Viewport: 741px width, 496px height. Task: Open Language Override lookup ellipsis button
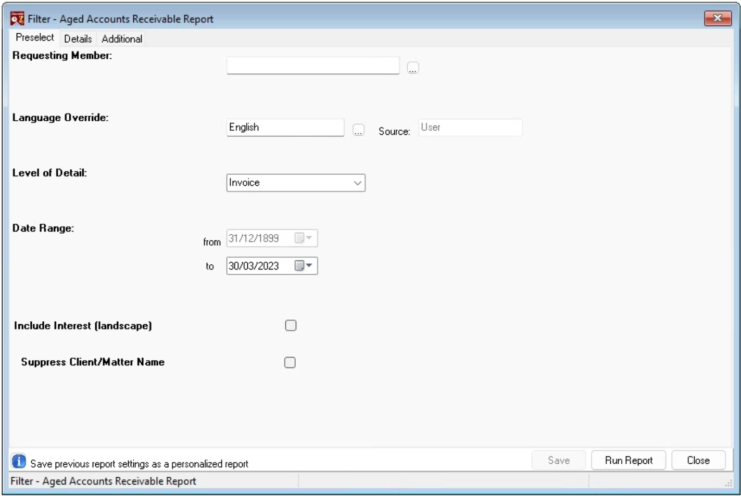[358, 130]
